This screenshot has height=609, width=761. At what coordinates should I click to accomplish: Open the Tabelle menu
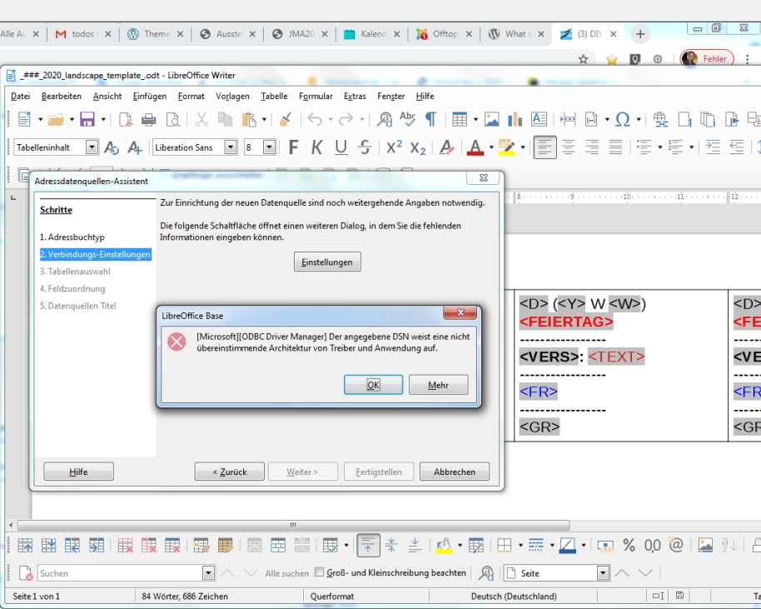pos(274,96)
